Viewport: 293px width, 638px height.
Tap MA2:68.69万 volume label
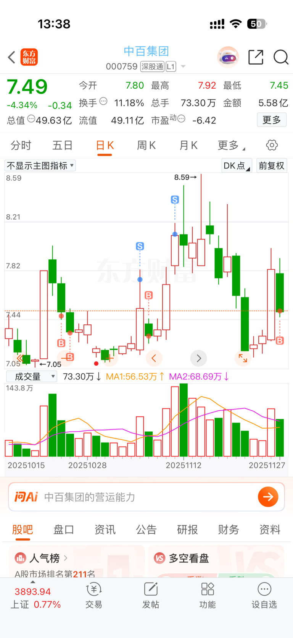point(199,377)
